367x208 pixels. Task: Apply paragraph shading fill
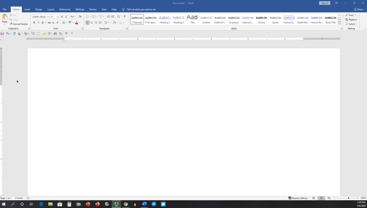(114, 23)
